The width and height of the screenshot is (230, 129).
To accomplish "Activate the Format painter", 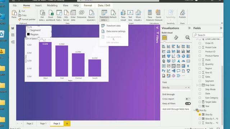I will point(27,19).
